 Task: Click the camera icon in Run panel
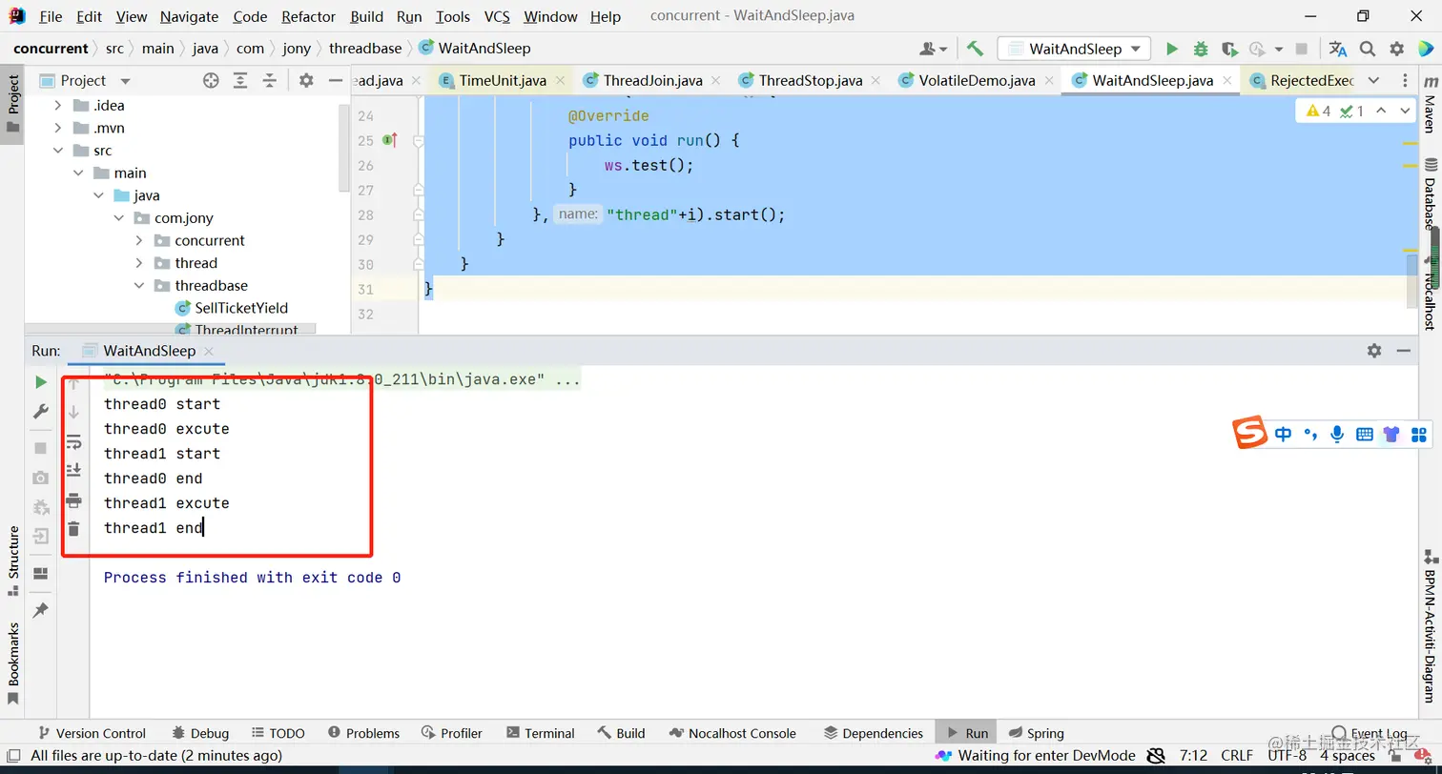(x=40, y=478)
